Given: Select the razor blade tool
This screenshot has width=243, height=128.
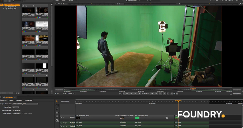Looking at the screenshot, I should coord(57,116).
